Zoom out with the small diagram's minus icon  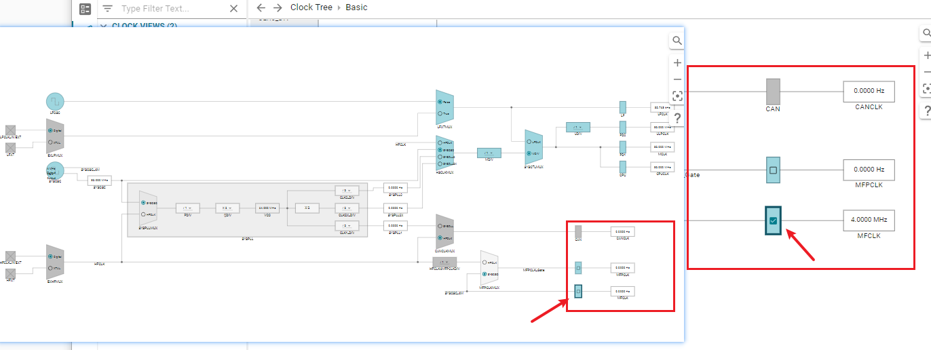(677, 79)
